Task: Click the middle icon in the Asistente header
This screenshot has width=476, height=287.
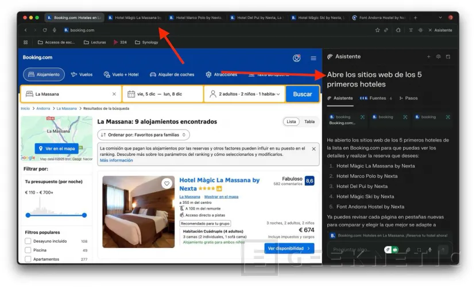Action: coord(438,57)
